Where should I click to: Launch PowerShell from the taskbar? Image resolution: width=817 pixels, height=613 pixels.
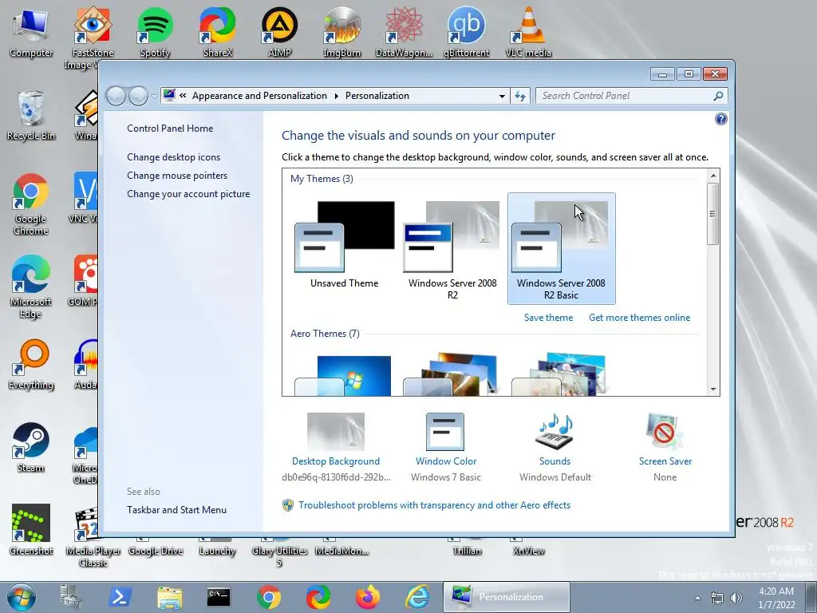pyautogui.click(x=120, y=597)
